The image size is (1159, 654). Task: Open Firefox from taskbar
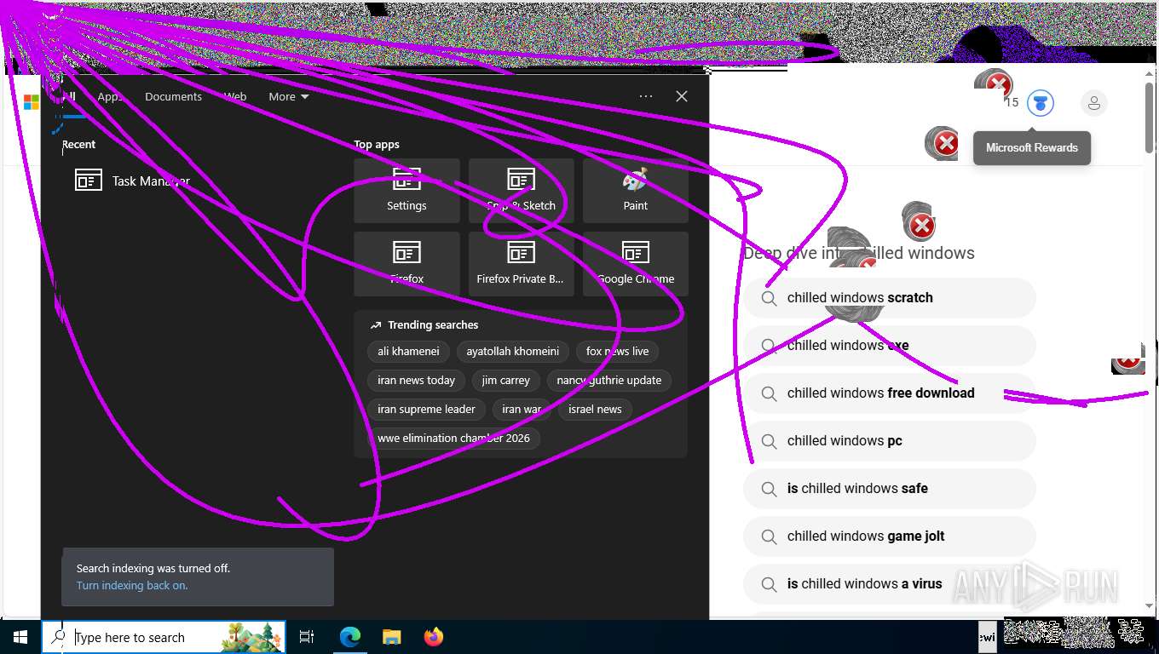pyautogui.click(x=434, y=637)
